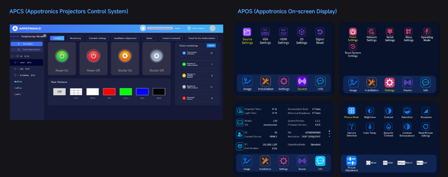Expand the System settings dropdown
The image size is (448, 177).
pos(197,28)
